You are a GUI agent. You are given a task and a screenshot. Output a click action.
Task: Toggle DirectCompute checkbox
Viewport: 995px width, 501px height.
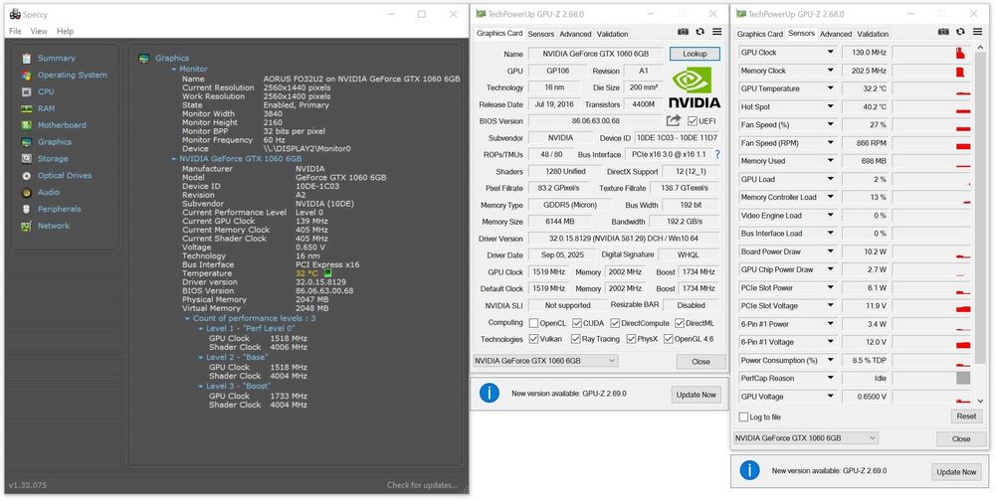[615, 323]
